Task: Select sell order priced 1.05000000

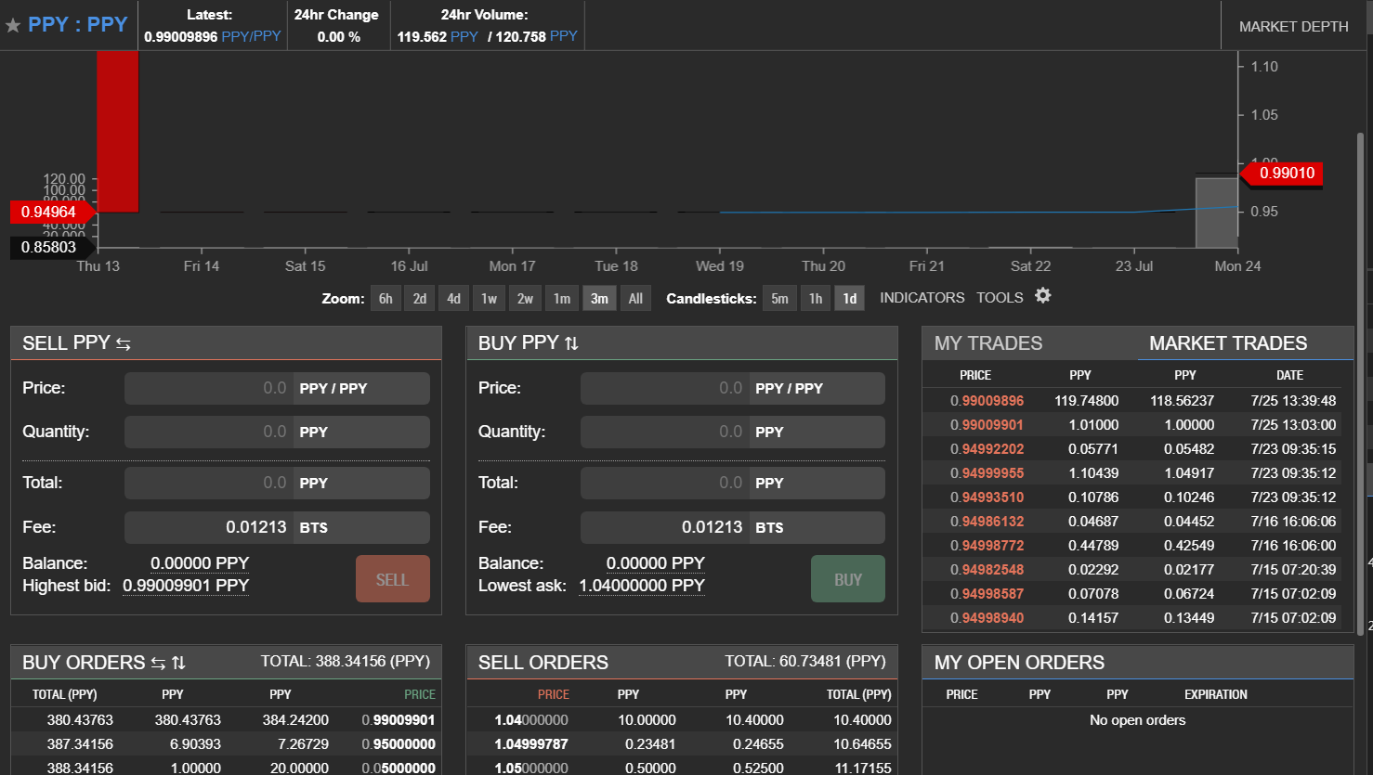Action: point(682,768)
